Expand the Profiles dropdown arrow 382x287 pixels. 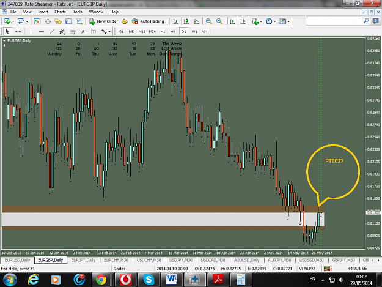[x=27, y=21]
